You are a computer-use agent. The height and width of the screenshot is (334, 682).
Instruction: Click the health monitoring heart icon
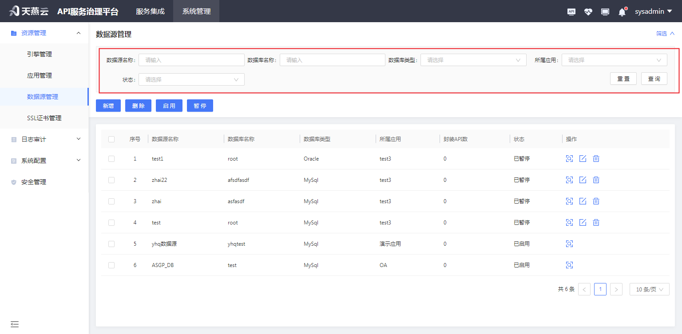(588, 11)
